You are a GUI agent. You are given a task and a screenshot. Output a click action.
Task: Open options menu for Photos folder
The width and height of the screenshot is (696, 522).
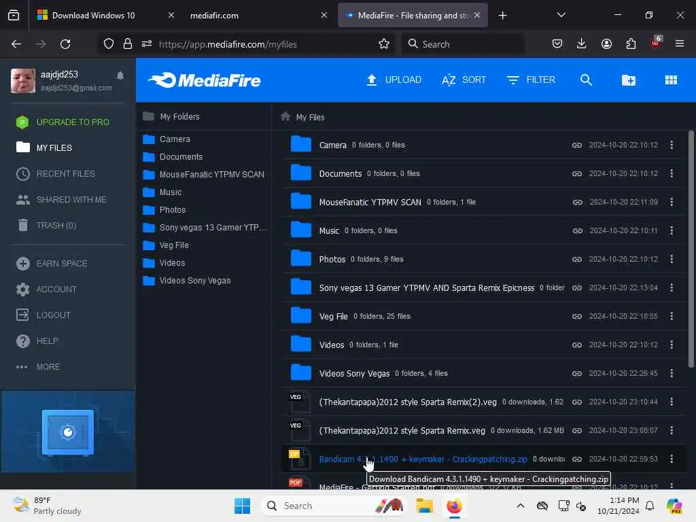coord(671,259)
